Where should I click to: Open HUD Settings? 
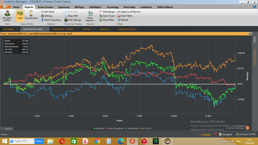(73, 20)
